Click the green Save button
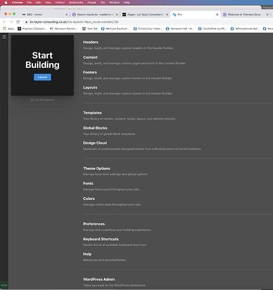 coord(4,285)
